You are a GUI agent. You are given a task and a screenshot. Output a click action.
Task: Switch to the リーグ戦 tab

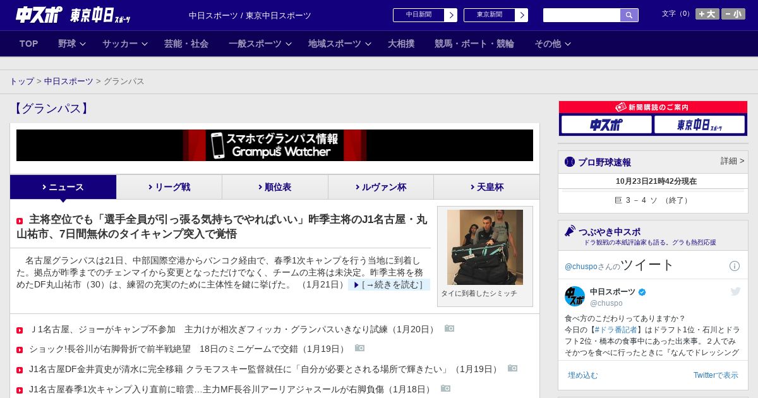(x=169, y=187)
